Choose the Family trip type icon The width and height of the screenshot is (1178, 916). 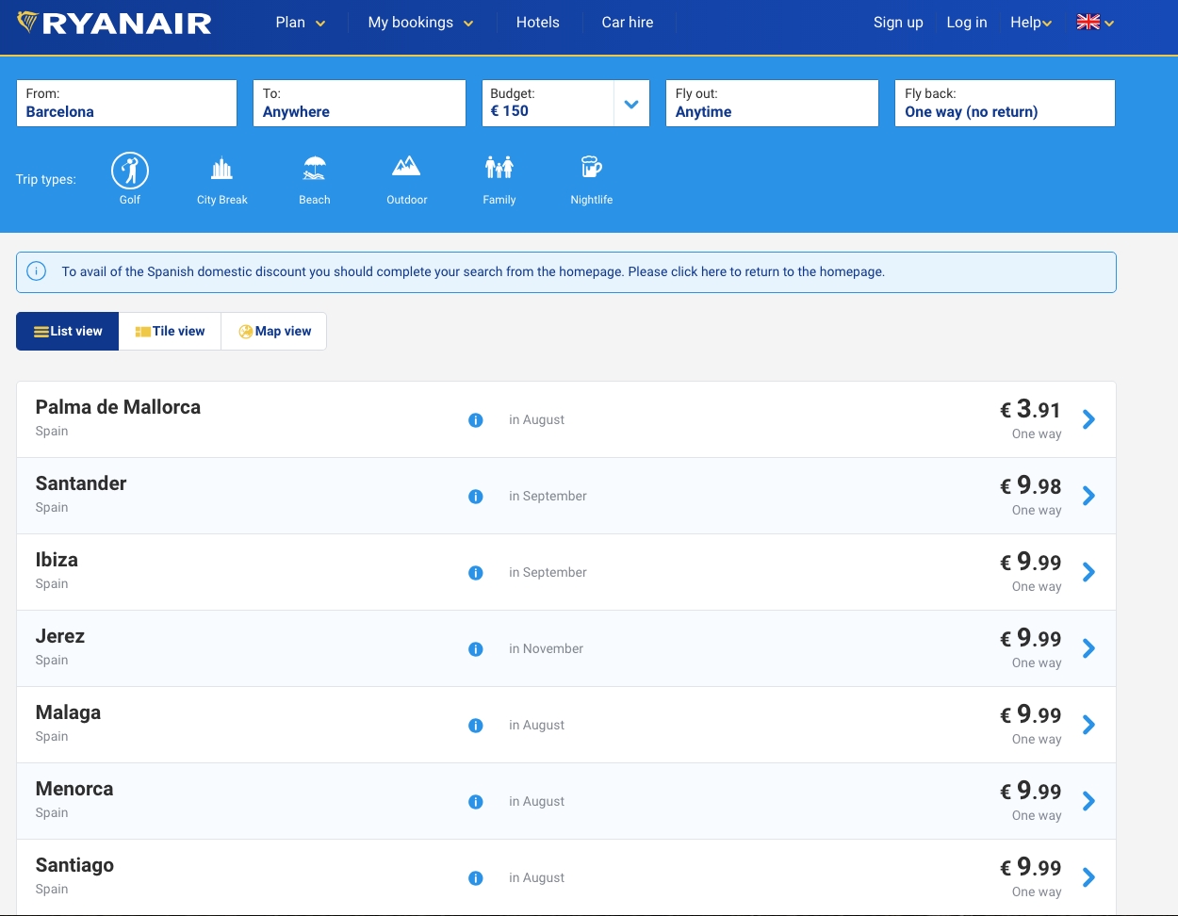[x=499, y=169]
